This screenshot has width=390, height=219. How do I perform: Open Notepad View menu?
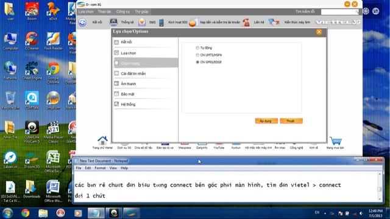point(113,168)
